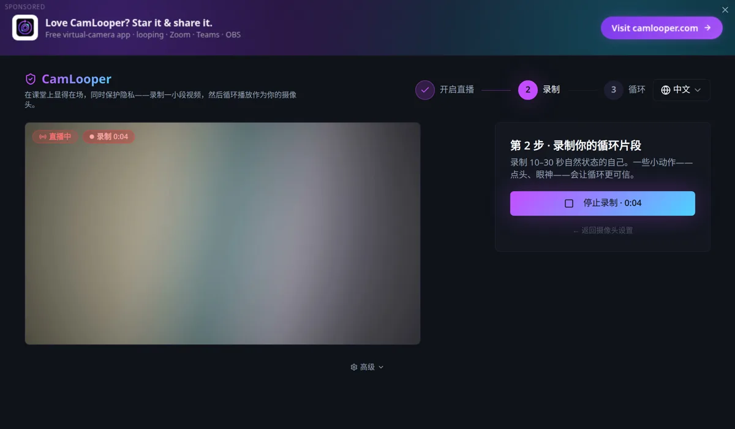Click the blurred camera preview video
The width and height of the screenshot is (735, 429).
(222, 233)
